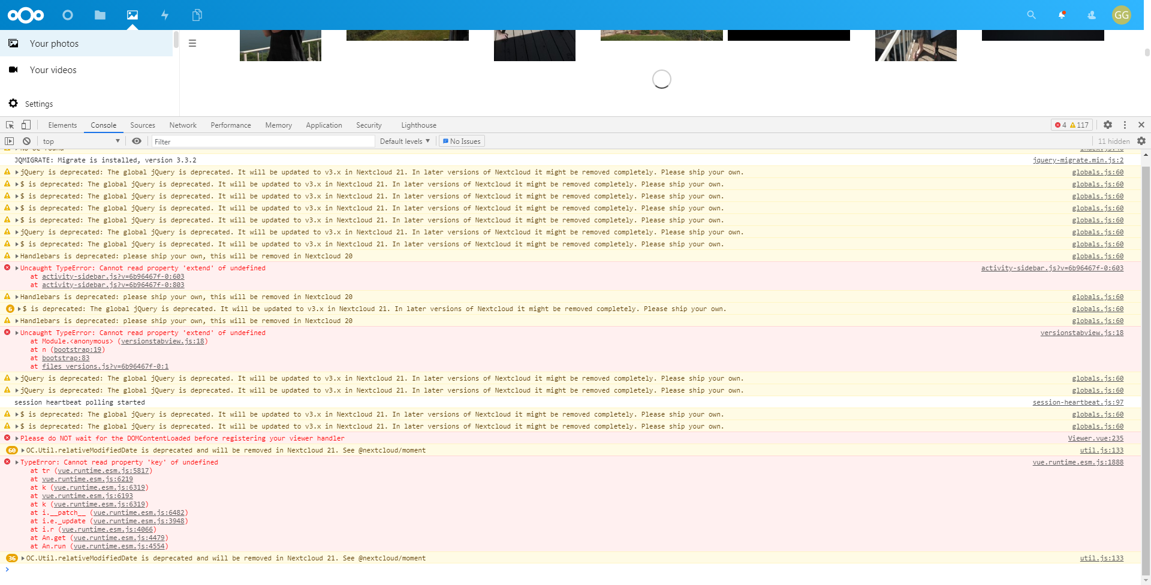Open vue.runtime.esm.js:5817 stack link
The width and height of the screenshot is (1151, 585).
click(103, 471)
